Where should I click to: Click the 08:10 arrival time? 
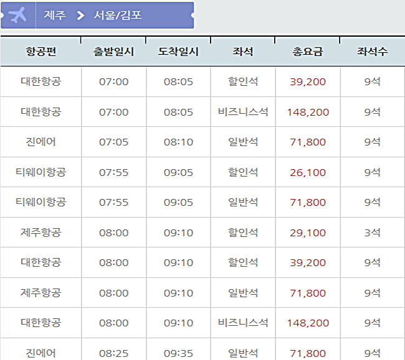pos(178,142)
